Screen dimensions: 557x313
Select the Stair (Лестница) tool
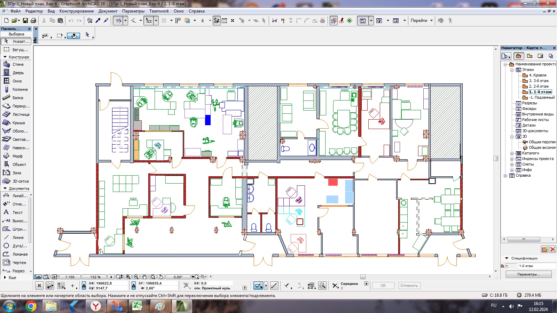pos(16,114)
